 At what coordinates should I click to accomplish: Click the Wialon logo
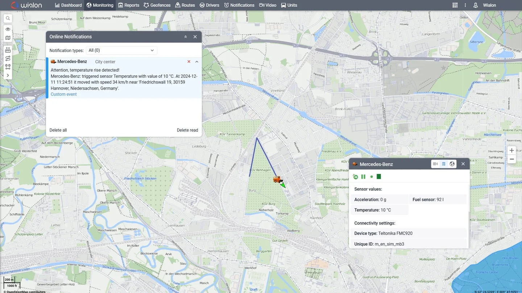pos(26,5)
